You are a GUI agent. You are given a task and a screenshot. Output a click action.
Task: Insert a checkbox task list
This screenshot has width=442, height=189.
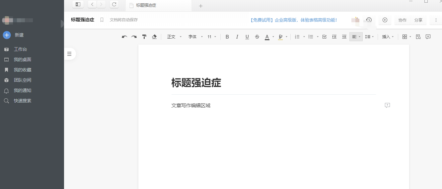(325, 37)
